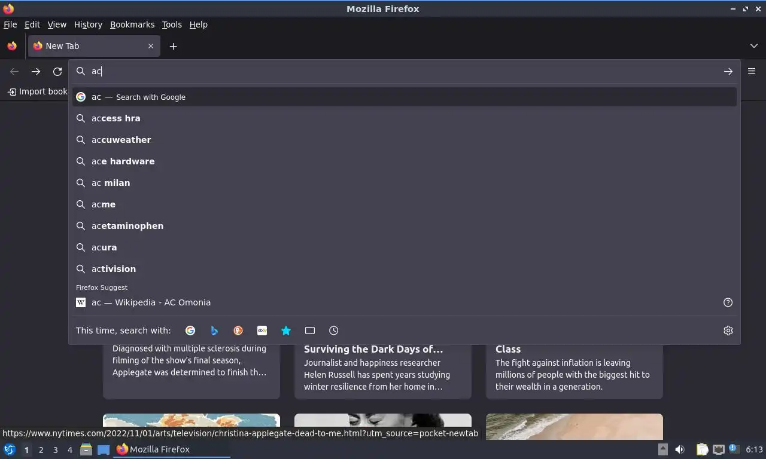The height and width of the screenshot is (459, 766).
Task: Go forward one page
Action: point(36,71)
